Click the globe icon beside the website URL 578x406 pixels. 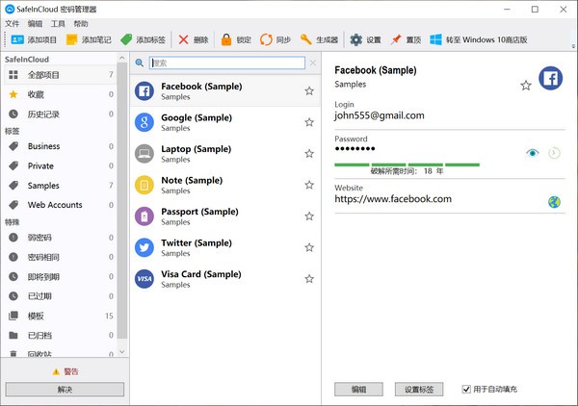pyautogui.click(x=554, y=202)
